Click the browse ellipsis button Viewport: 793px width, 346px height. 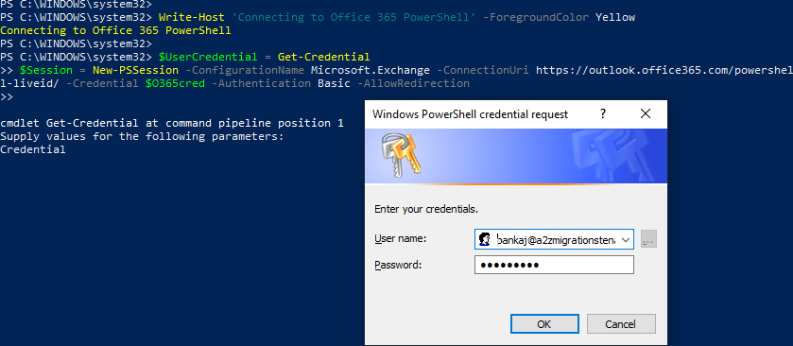(648, 239)
